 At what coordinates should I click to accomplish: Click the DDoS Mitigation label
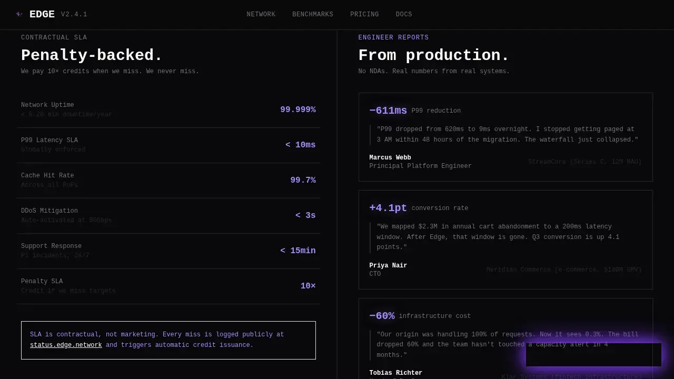click(49, 211)
